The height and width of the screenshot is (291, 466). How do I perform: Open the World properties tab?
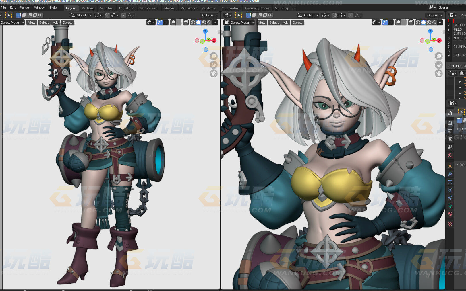tap(450, 155)
